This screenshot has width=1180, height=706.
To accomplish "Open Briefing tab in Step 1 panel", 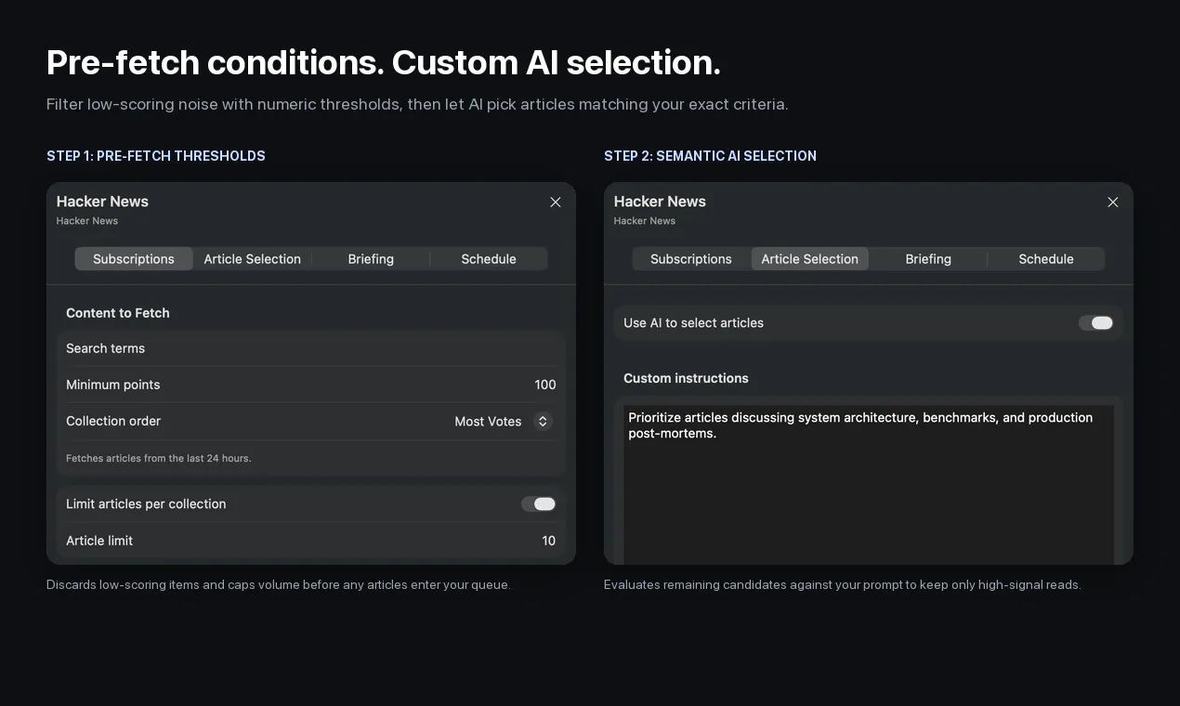I will (x=371, y=259).
